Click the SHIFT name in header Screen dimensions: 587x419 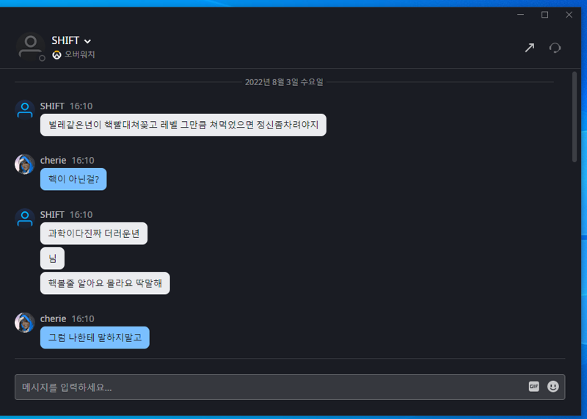65,40
